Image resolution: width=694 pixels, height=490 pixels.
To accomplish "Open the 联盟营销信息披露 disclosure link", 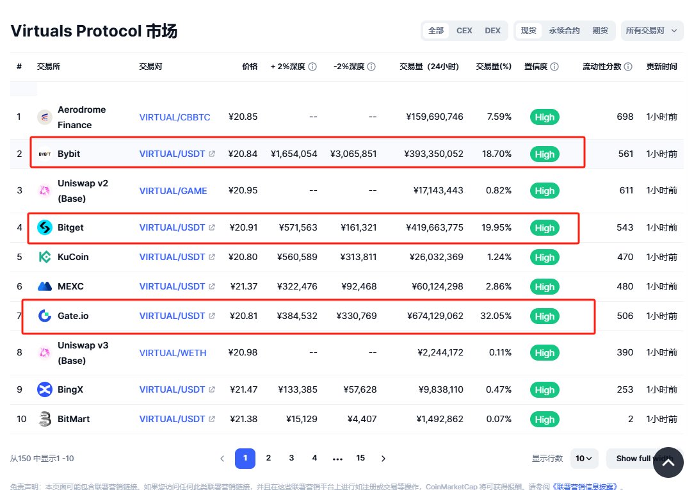I will pyautogui.click(x=586, y=486).
